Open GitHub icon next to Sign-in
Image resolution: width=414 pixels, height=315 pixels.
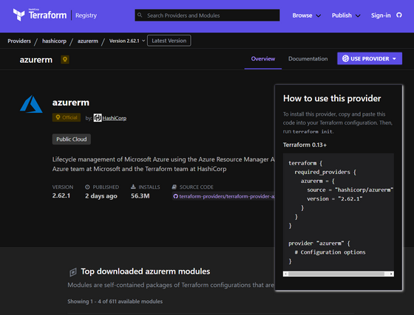(x=399, y=15)
